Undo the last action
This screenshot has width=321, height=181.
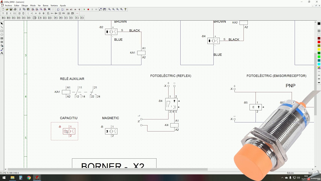point(58,9)
